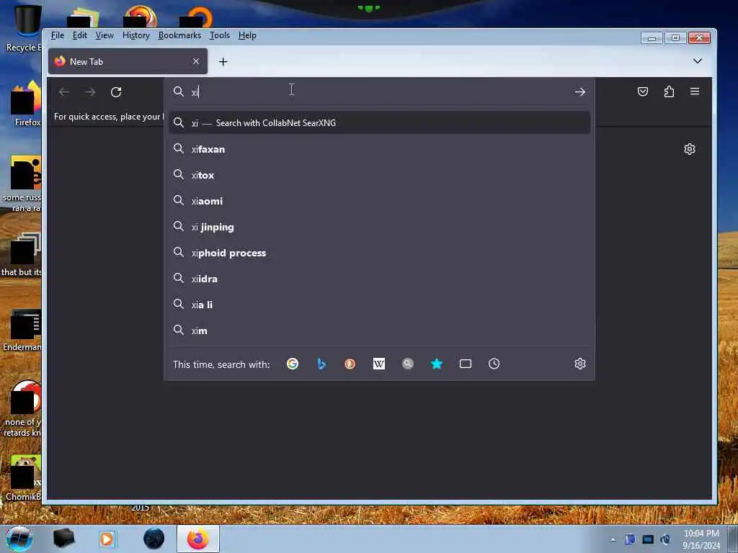The height and width of the screenshot is (553, 738).
Task: Open the Windows Start button
Action: [x=19, y=539]
